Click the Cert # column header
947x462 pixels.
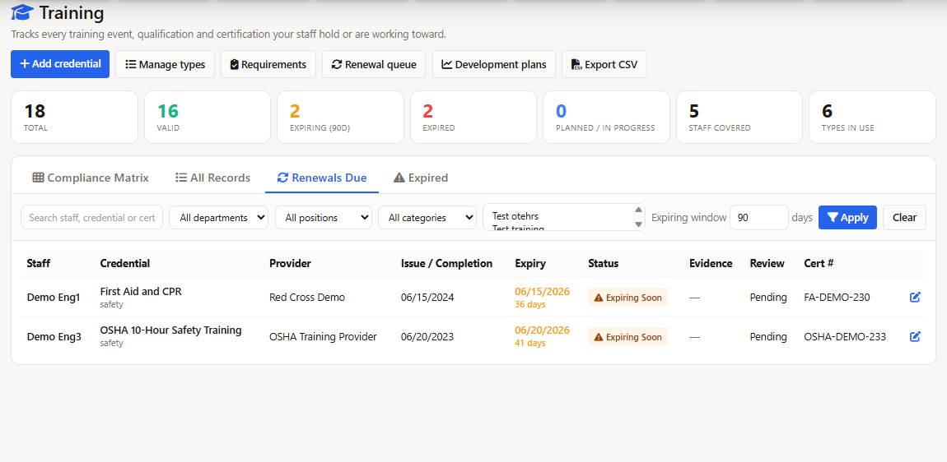coord(819,263)
